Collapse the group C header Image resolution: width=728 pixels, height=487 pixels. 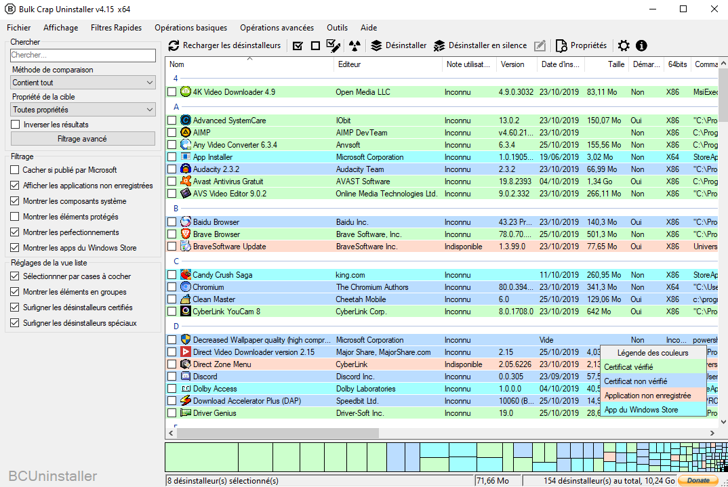pos(176,261)
